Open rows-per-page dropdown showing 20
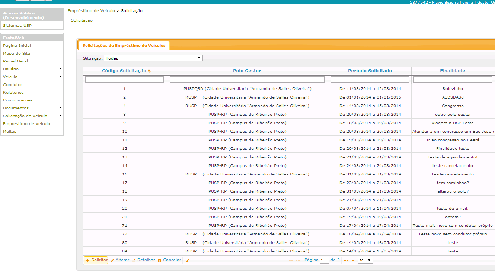This screenshot has height=274, width=495. pos(365,260)
